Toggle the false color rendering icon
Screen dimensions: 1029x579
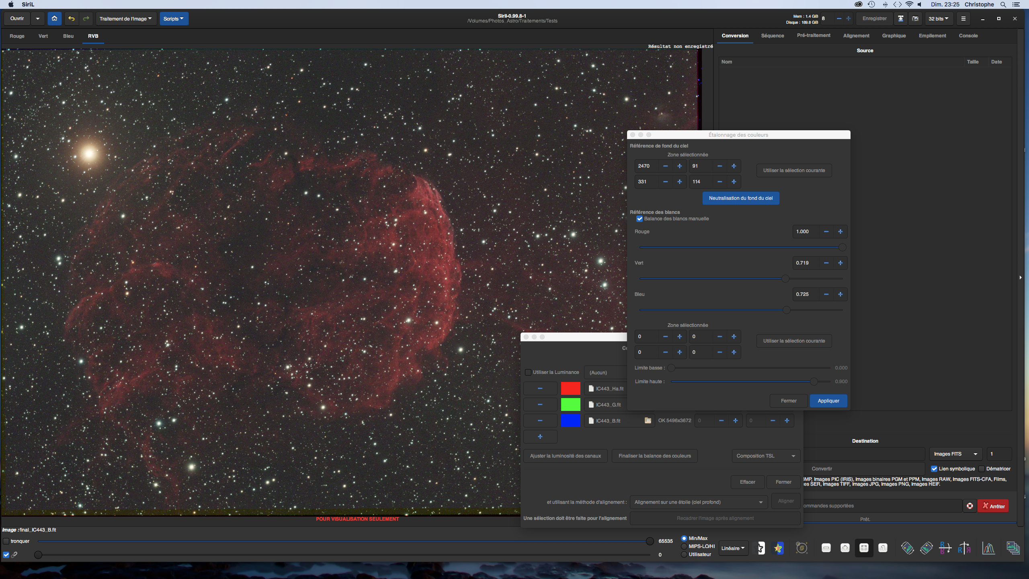point(779,548)
